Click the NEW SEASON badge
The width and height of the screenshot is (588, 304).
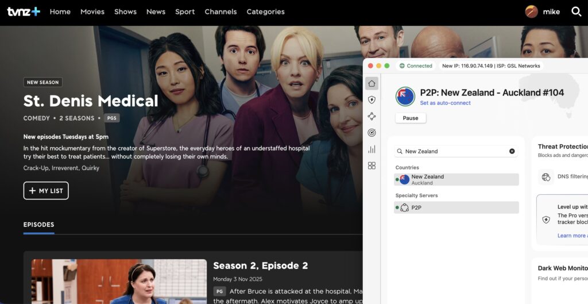(x=42, y=82)
